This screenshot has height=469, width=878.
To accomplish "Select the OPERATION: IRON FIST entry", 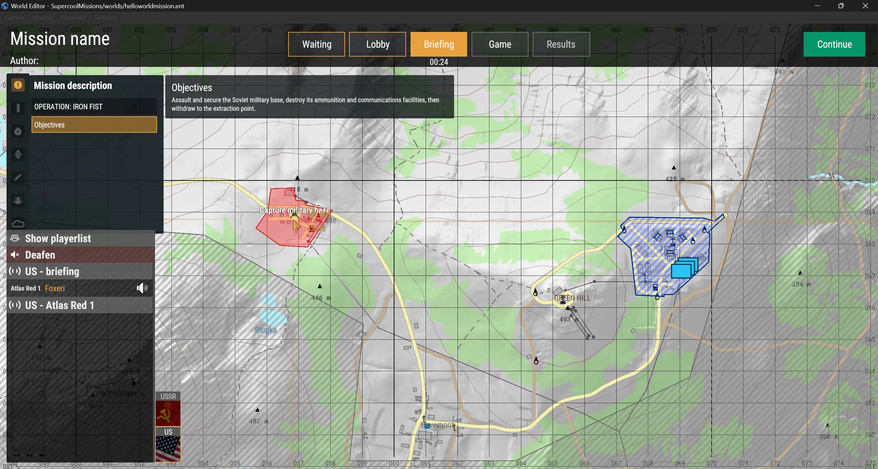I will [x=94, y=107].
